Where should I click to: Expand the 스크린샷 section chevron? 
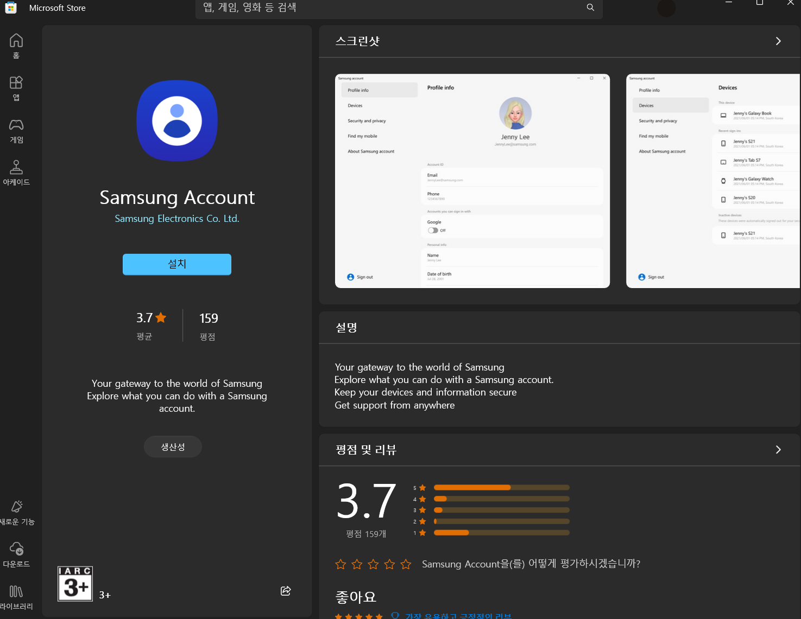pos(778,41)
